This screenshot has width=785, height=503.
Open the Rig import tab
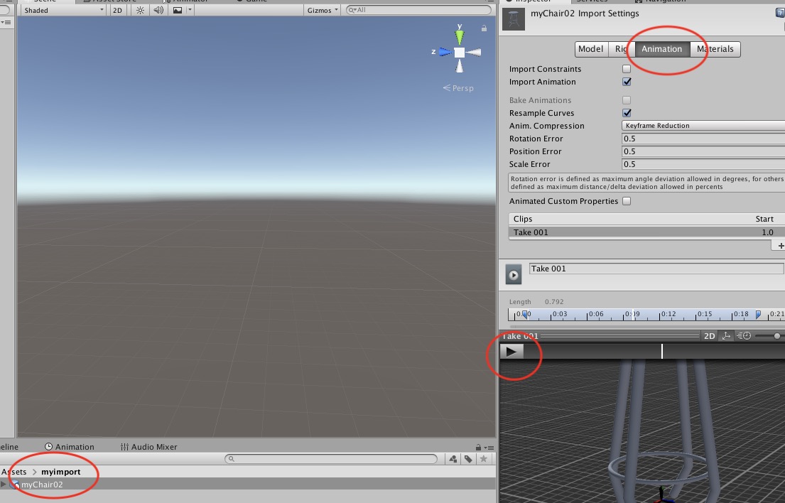click(x=622, y=49)
